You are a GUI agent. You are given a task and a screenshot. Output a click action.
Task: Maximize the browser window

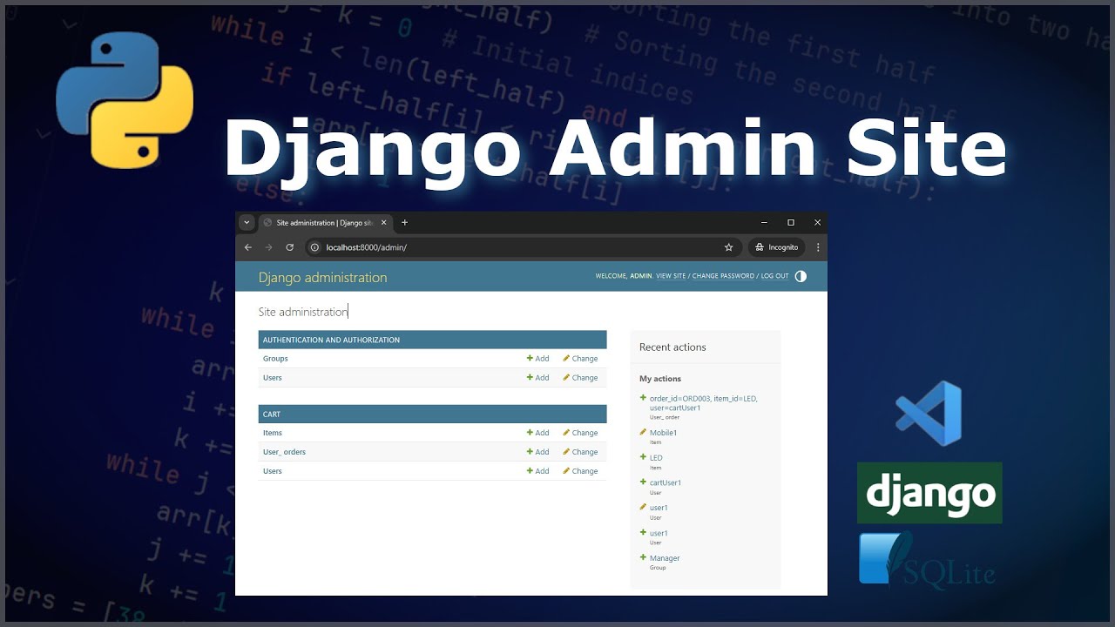[x=791, y=223]
